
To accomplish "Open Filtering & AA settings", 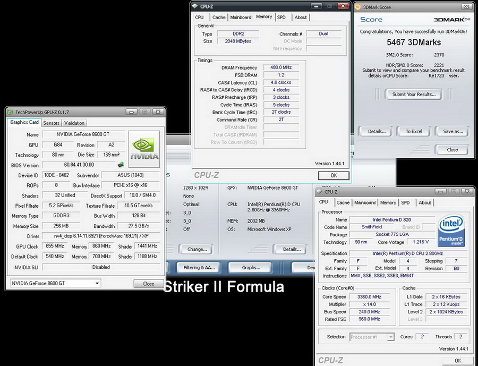I will (199, 268).
